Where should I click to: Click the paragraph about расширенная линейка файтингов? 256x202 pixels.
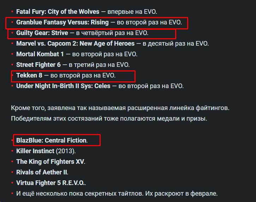tap(120, 113)
